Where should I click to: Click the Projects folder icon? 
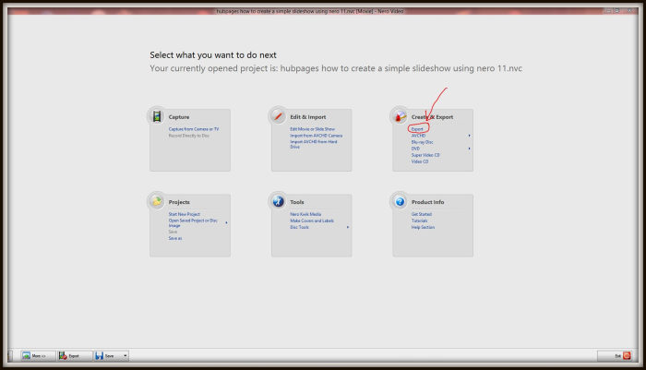point(157,201)
